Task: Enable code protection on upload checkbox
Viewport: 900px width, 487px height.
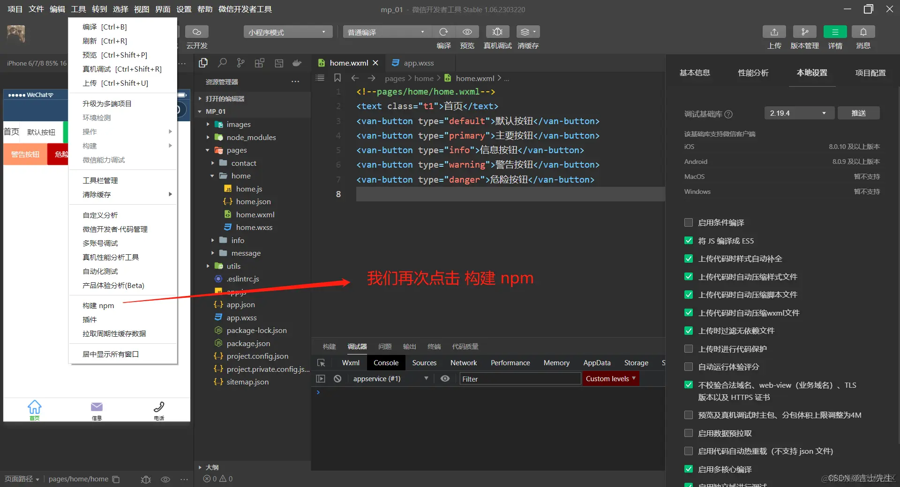Action: point(689,349)
